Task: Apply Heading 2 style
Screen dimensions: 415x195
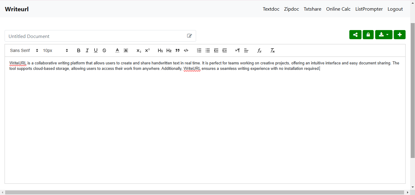Action: coord(169,50)
